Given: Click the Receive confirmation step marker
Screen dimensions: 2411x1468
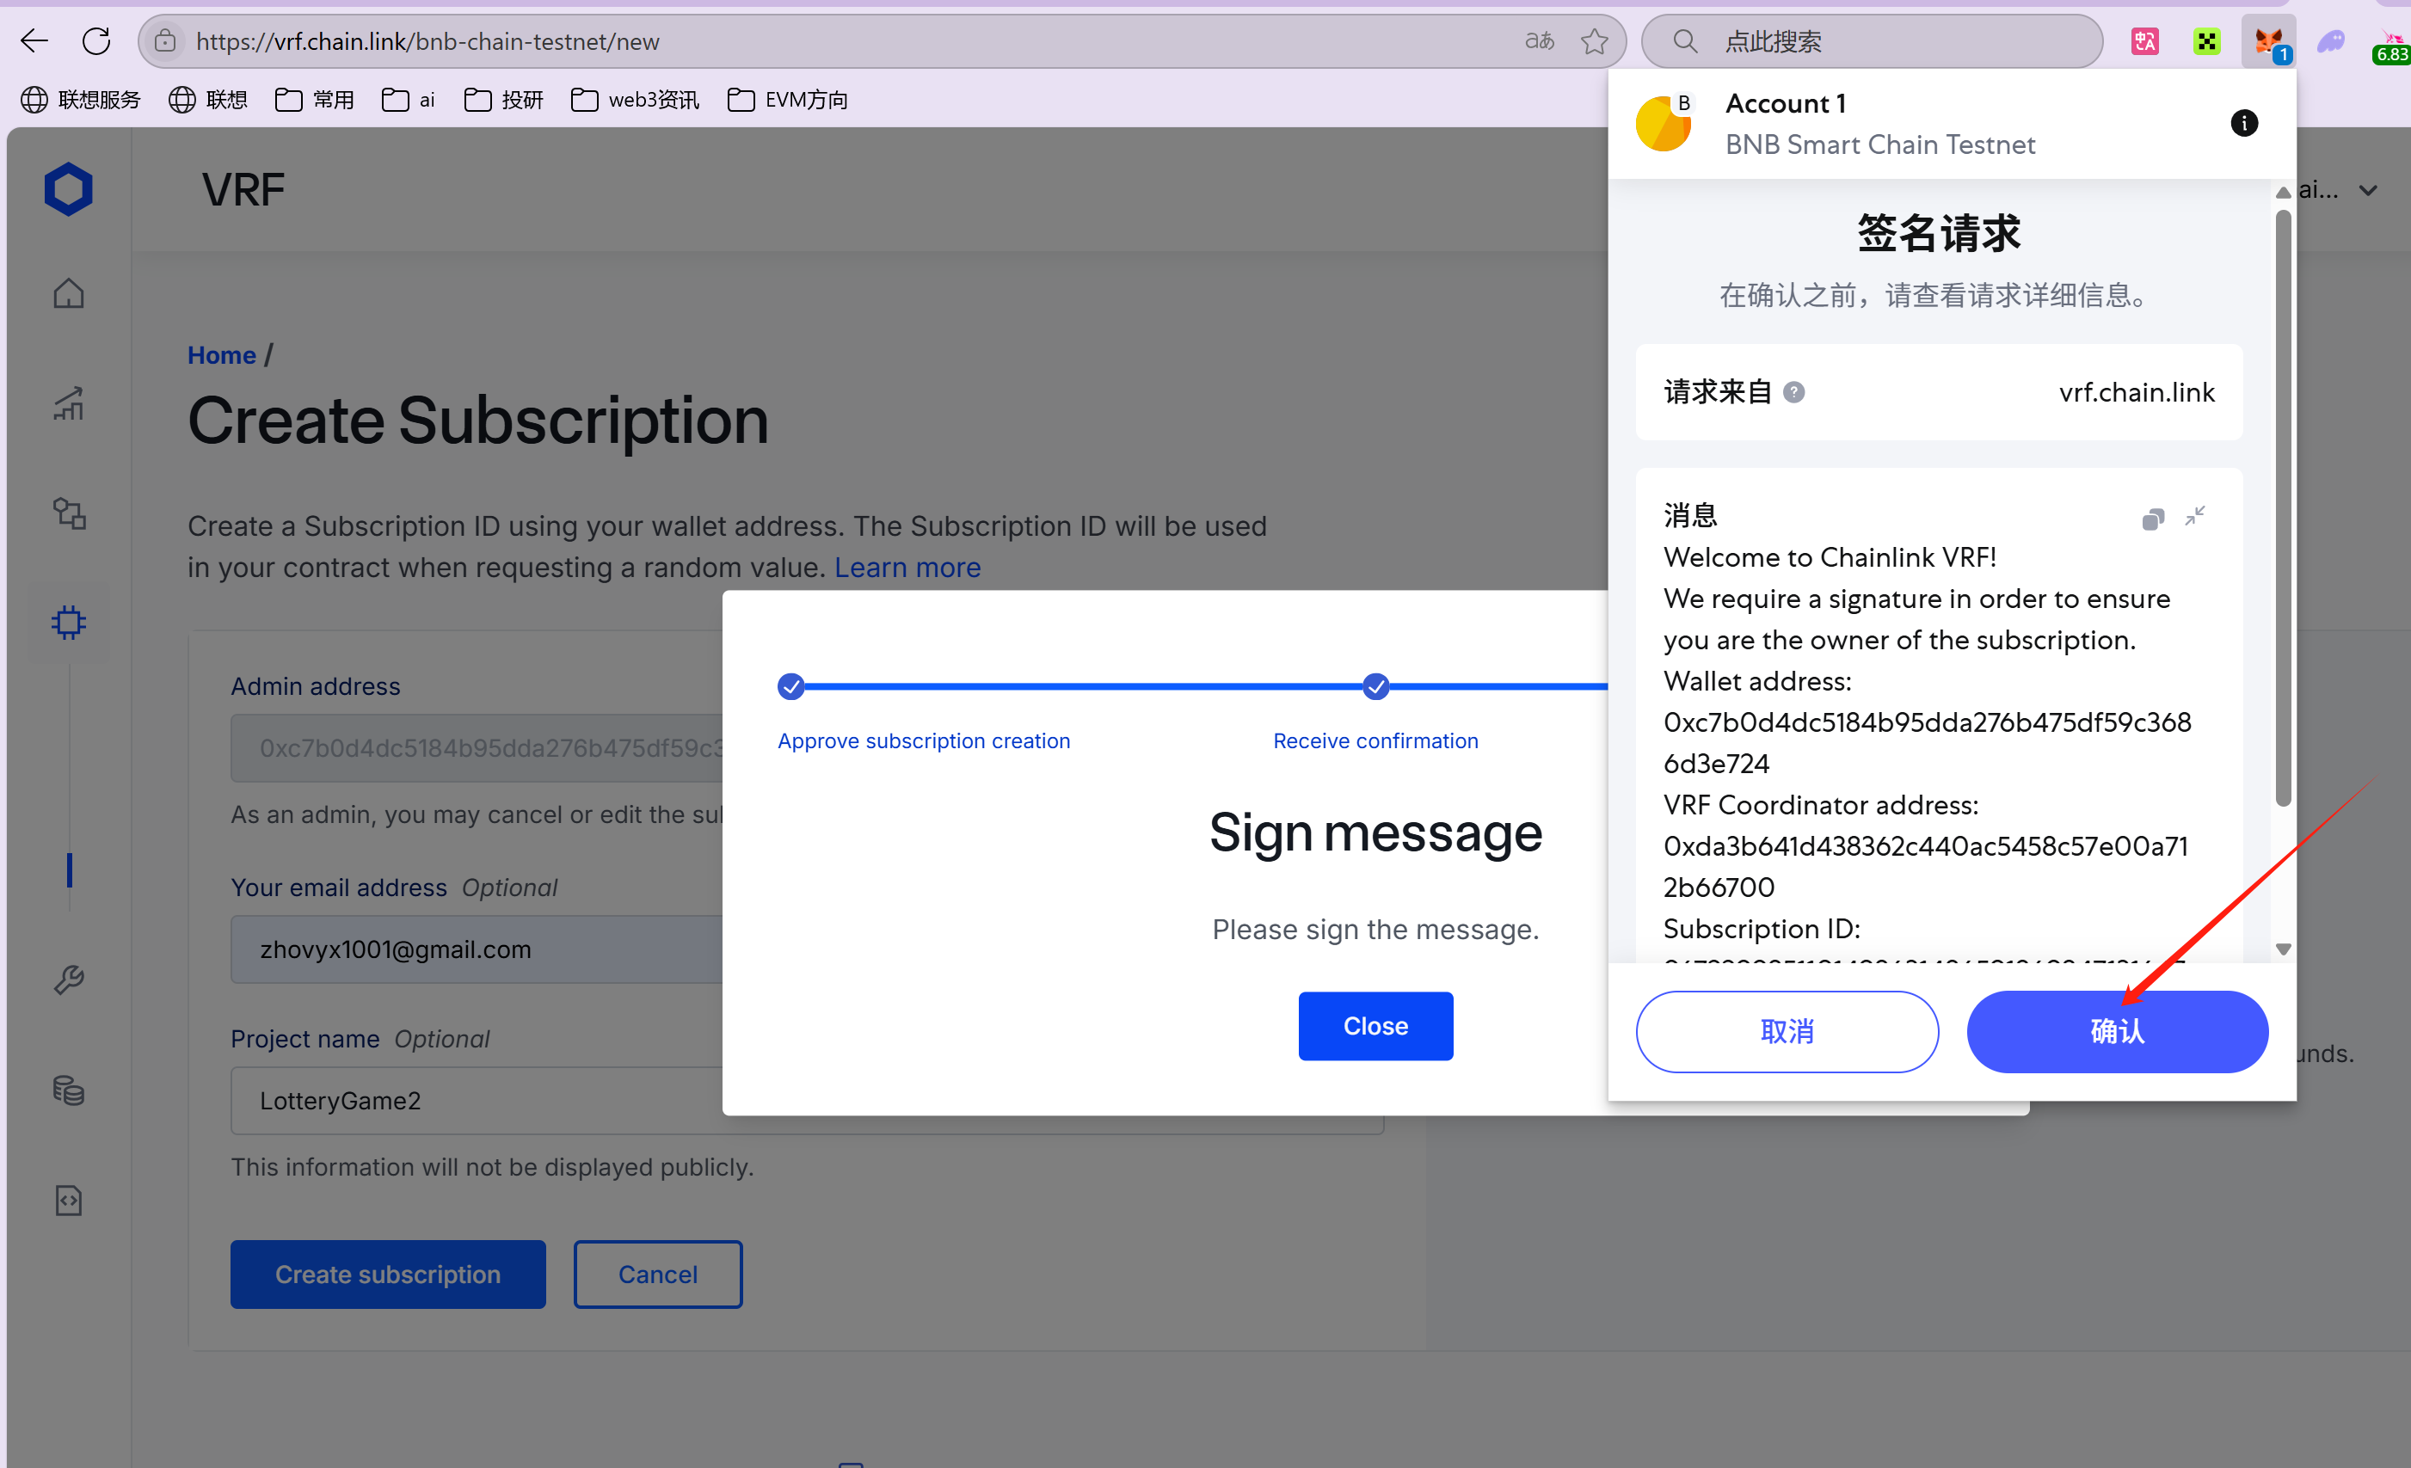Looking at the screenshot, I should [1375, 686].
